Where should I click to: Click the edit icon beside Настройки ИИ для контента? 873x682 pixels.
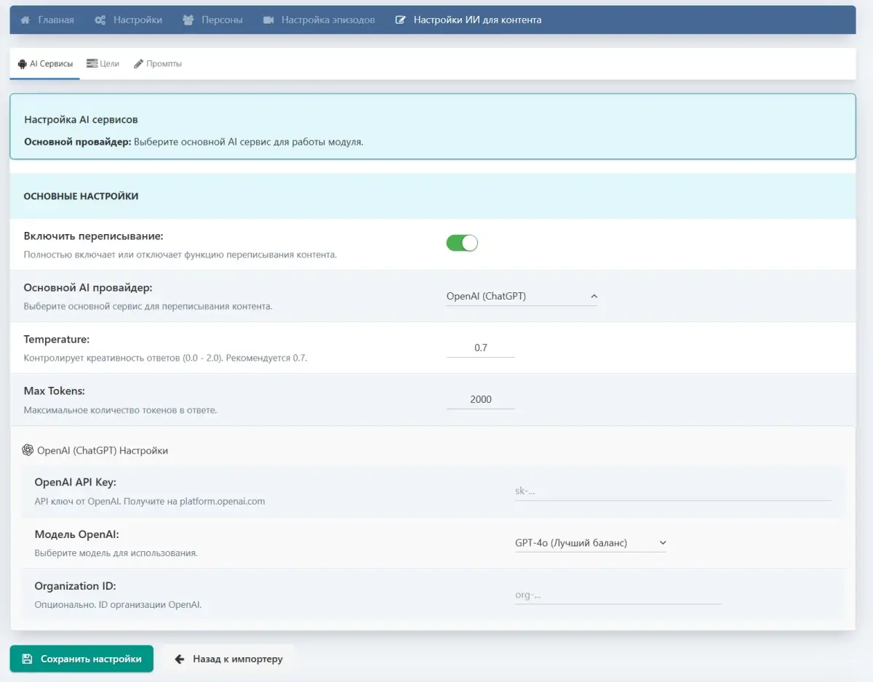coord(401,20)
